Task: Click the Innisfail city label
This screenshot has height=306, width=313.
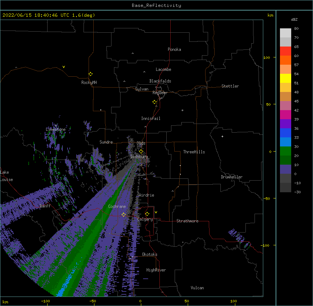Action: tap(151, 118)
